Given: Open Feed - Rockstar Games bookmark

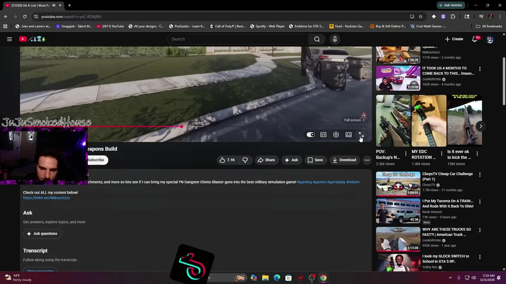Looking at the screenshot, I should coord(346,26).
